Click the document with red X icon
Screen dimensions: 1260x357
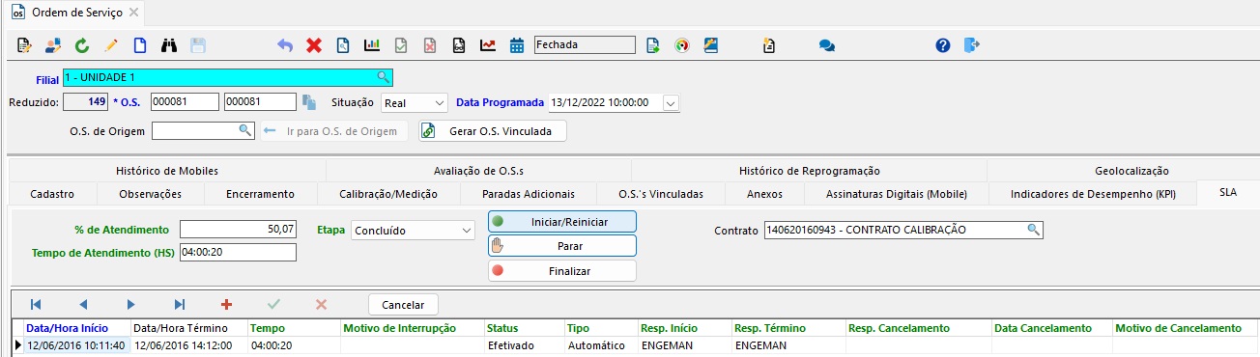coord(430,45)
